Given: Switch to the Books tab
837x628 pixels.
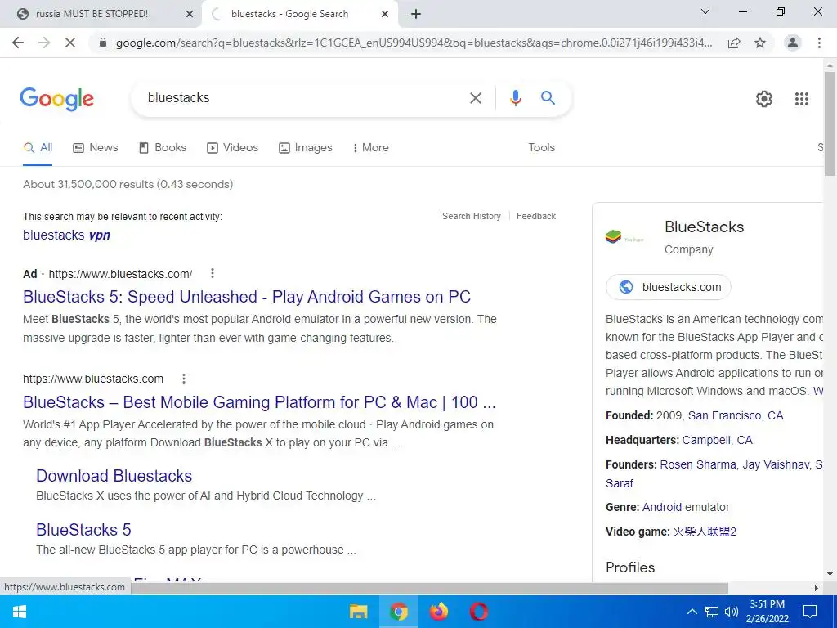Looking at the screenshot, I should point(163,147).
